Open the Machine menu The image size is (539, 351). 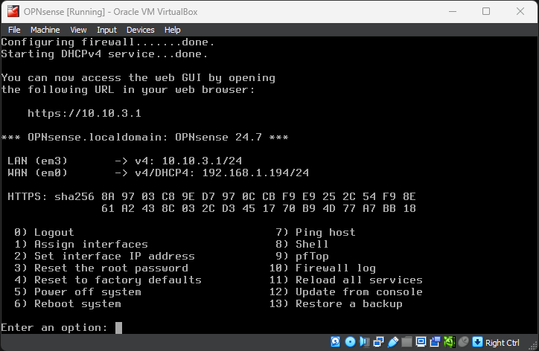tap(45, 30)
